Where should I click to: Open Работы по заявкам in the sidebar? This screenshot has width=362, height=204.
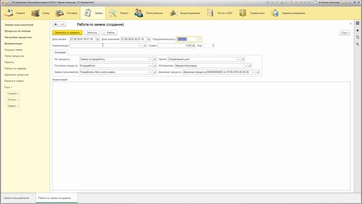tap(15, 69)
